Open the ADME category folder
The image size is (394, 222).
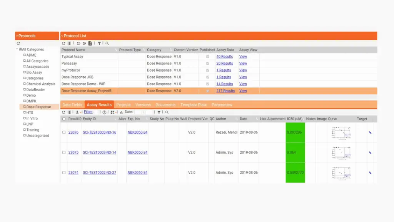point(30,55)
